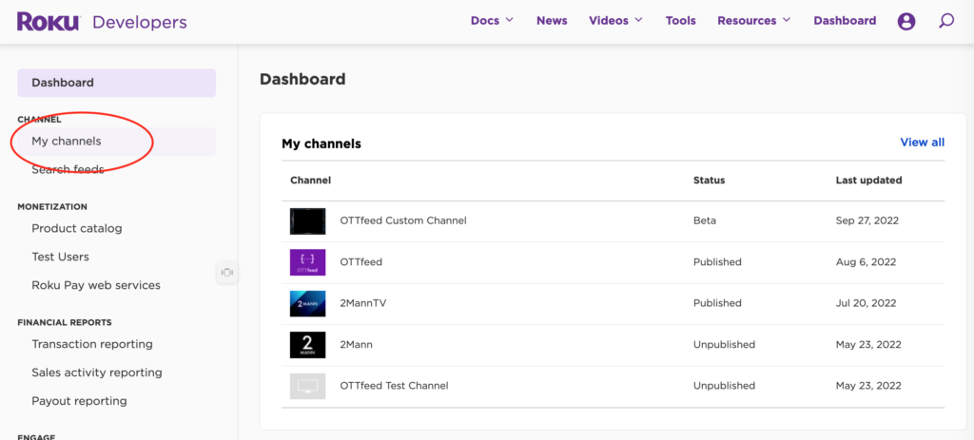974x440 pixels.
Task: Click the View all channels link
Action: point(923,143)
